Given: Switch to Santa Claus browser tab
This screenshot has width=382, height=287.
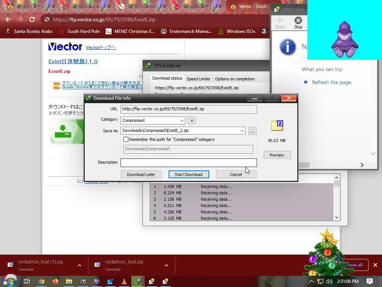Looking at the screenshot, I should click(87, 6).
